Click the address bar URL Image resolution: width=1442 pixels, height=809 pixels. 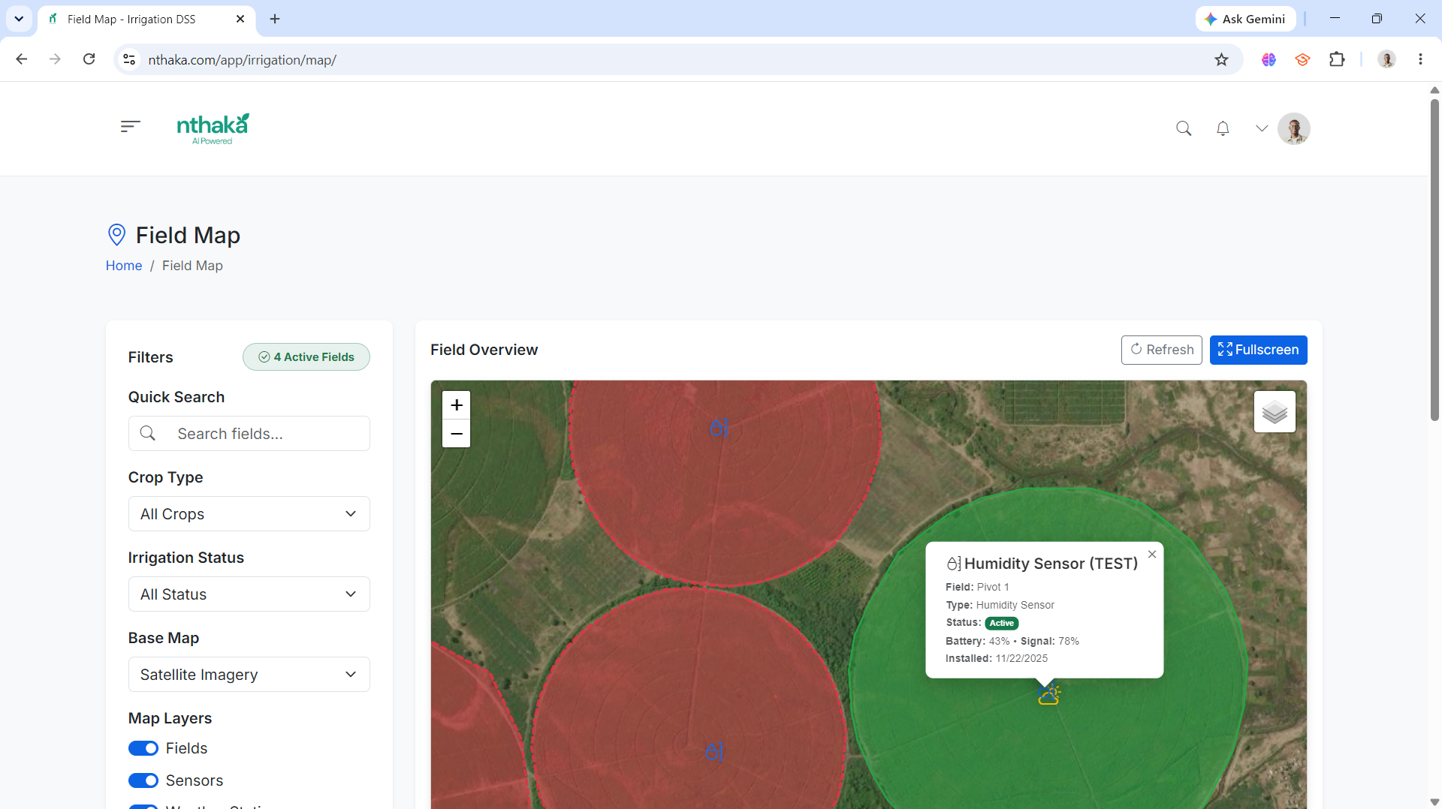(x=242, y=60)
